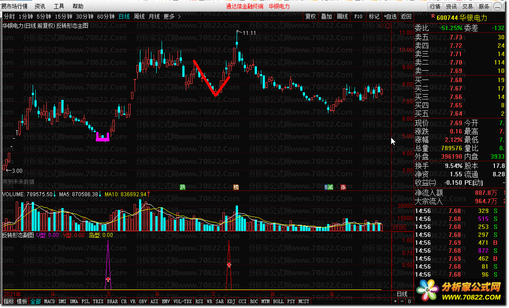Click the orange 榜 event marker
Image resolution: width=509 pixels, height=308 pixels.
[236, 187]
